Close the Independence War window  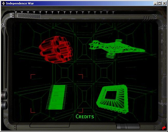point(164,3)
